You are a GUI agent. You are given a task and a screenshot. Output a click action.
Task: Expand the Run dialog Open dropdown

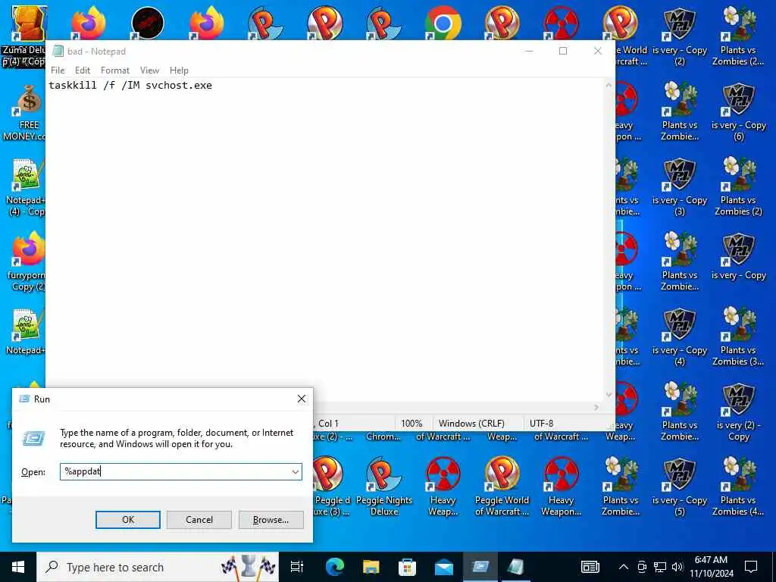click(296, 471)
